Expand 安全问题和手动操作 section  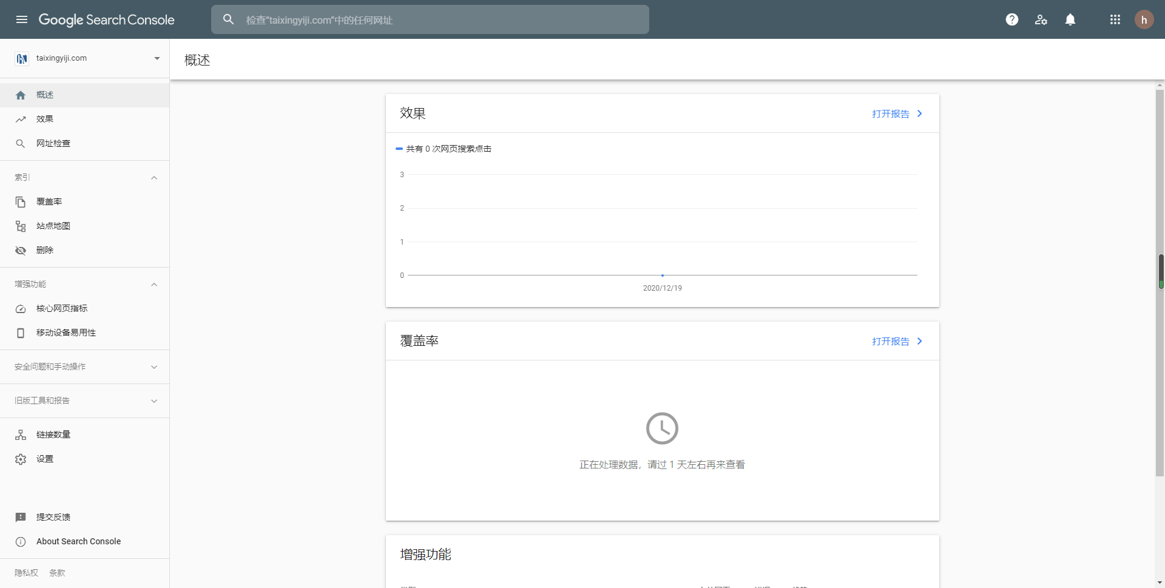[x=84, y=367]
